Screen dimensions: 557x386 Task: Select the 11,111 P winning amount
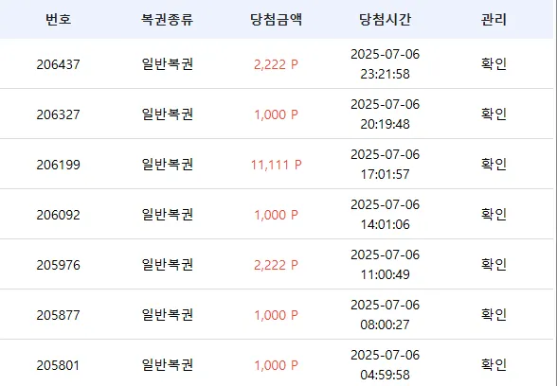click(x=276, y=165)
